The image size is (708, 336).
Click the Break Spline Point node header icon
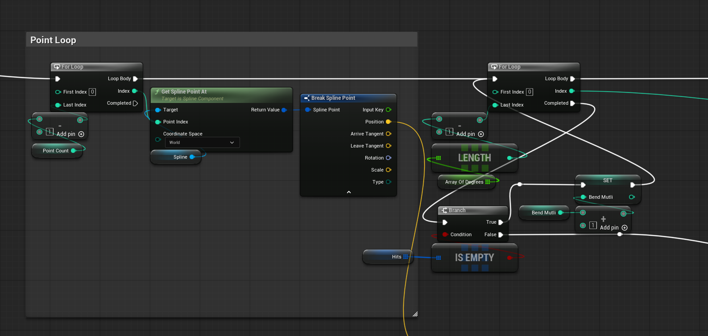(307, 98)
